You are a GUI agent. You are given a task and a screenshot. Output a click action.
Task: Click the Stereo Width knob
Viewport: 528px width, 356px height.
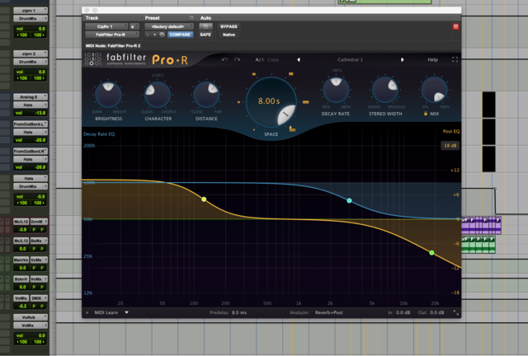tap(385, 90)
